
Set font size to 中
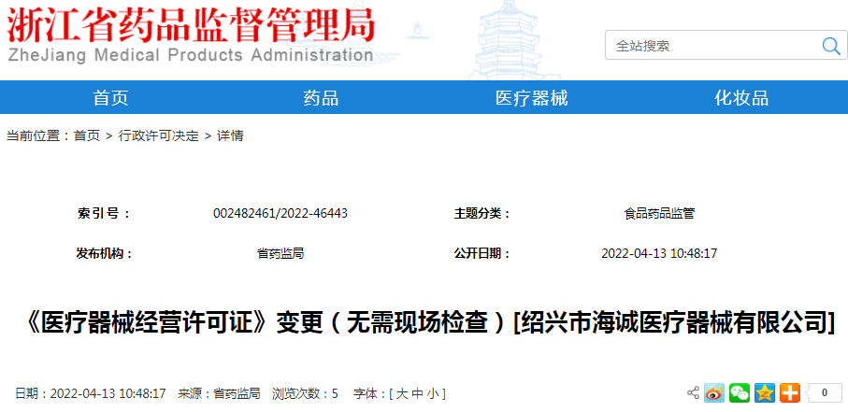[x=417, y=393]
